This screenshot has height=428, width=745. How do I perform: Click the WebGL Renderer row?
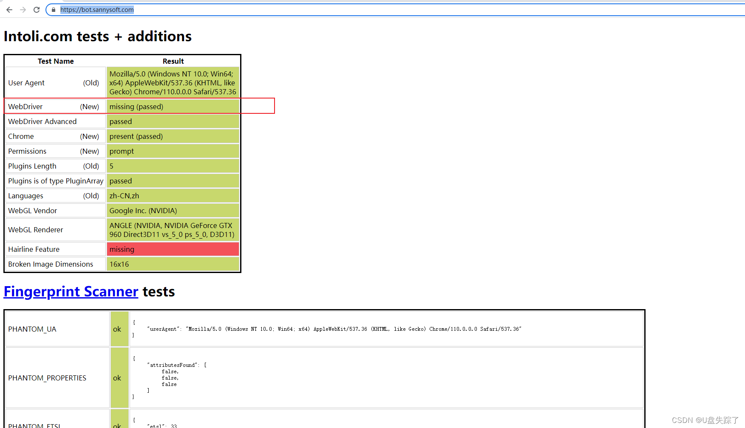173,230
